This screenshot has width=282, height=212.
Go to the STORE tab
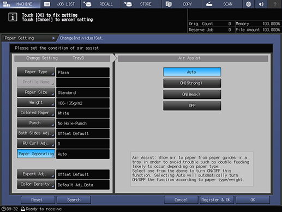click(141, 4)
